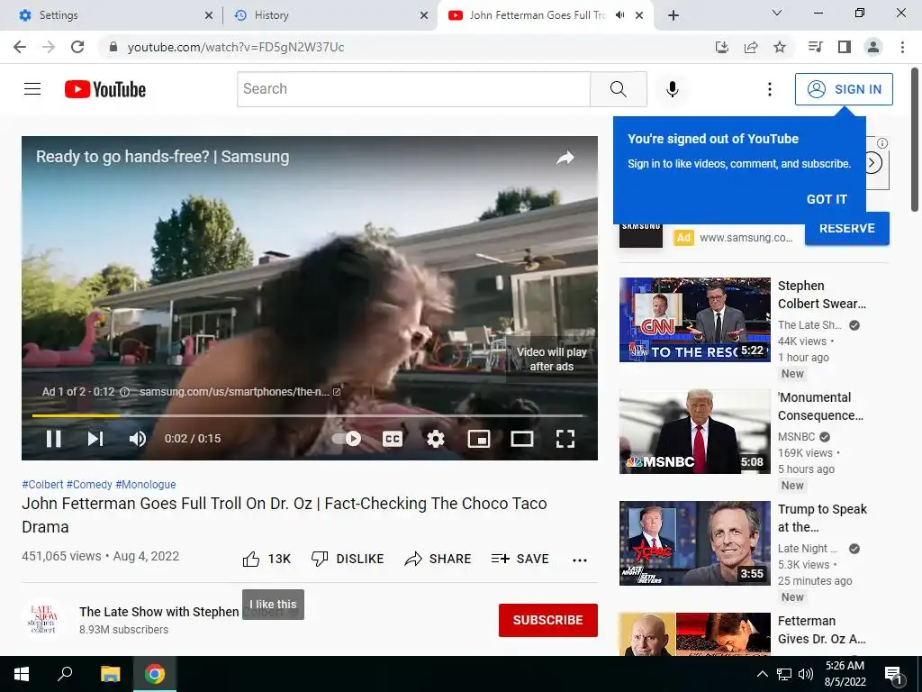Click samsung.com ad link in player

click(240, 392)
